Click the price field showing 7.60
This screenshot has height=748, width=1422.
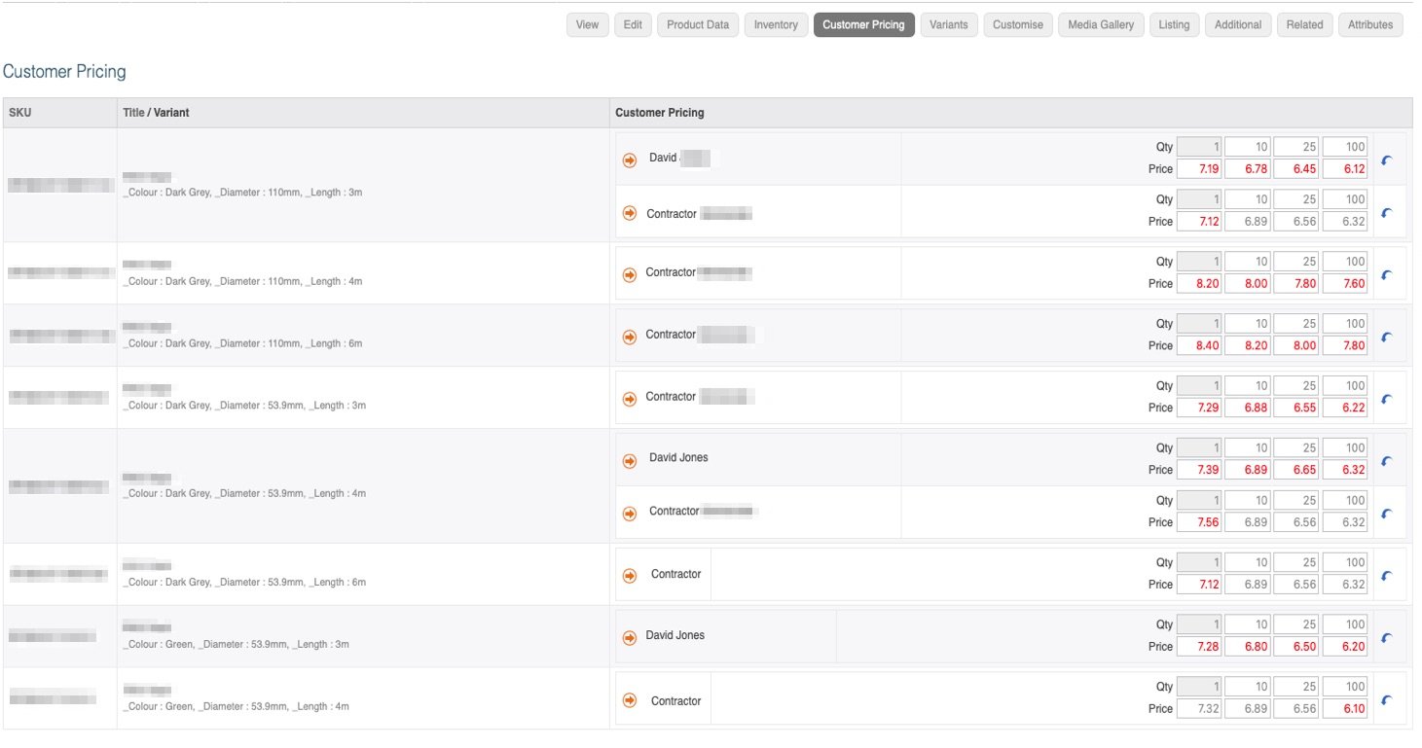point(1345,284)
